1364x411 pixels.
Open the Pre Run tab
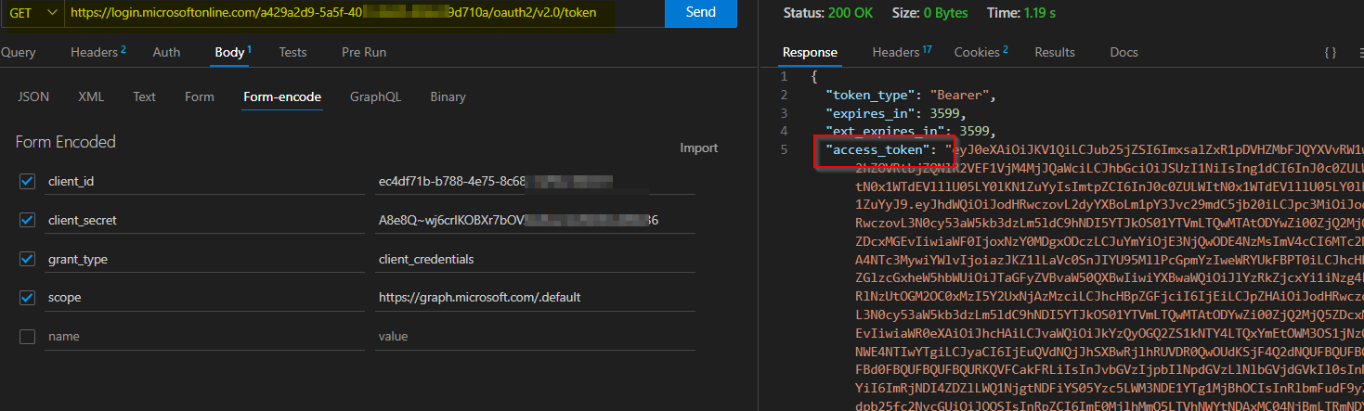pos(364,52)
